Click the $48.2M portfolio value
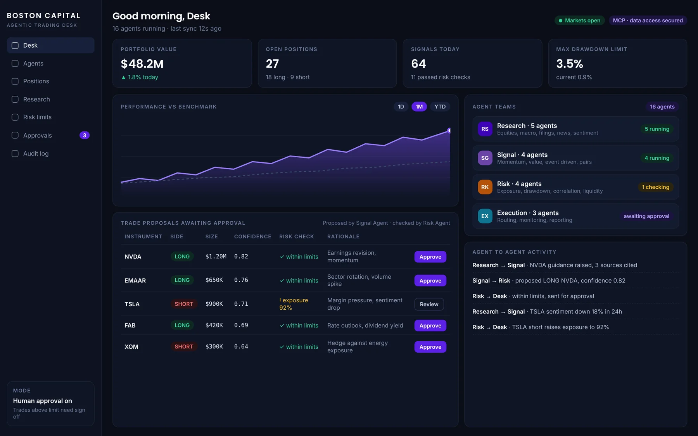This screenshot has width=698, height=436. pyautogui.click(x=142, y=64)
